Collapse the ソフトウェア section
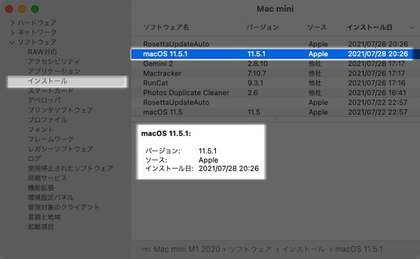The image size is (420, 259). (x=12, y=42)
